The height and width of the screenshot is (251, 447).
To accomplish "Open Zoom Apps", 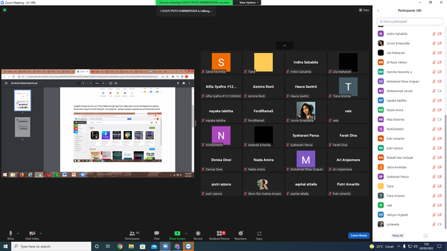I will click(259, 235).
